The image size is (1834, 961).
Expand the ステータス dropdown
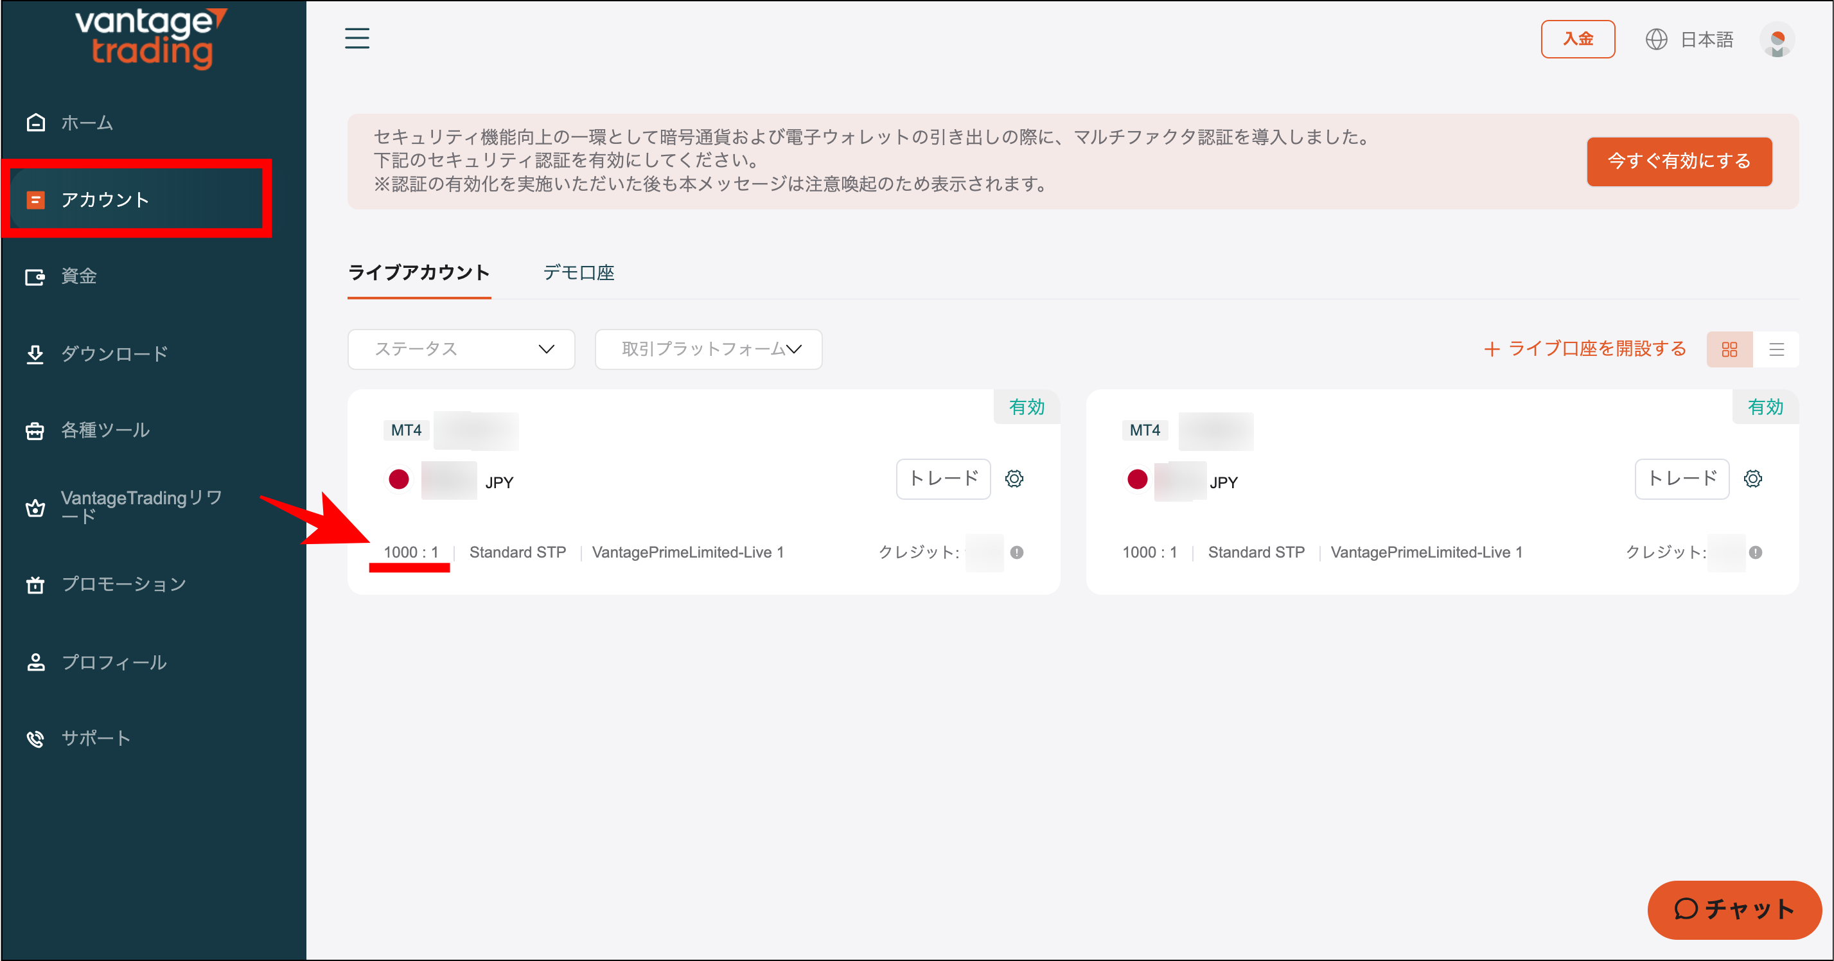pyautogui.click(x=461, y=349)
